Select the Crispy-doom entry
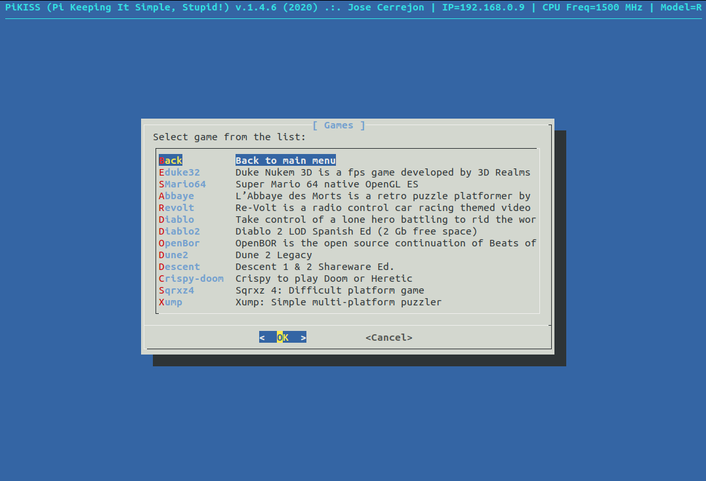706x481 pixels. pos(192,279)
